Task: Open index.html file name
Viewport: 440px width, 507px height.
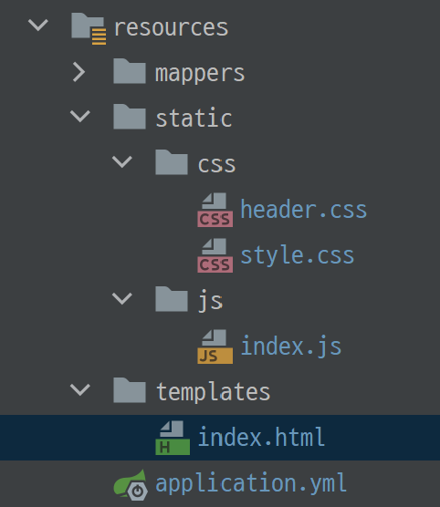Action: 261,437
